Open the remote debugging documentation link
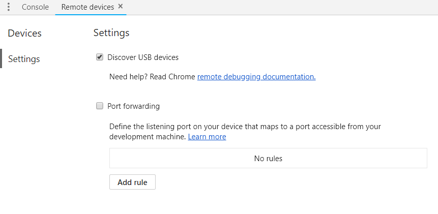 click(x=256, y=77)
